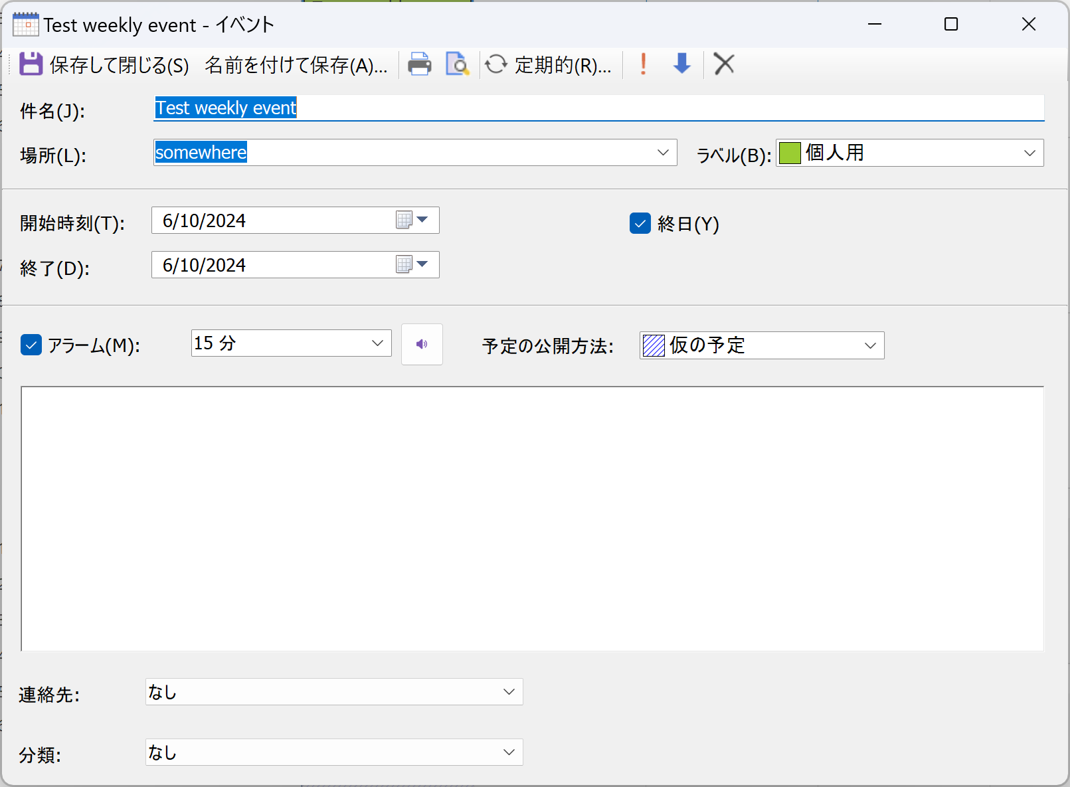Click the 件名(J) subject input field
The height and width of the screenshot is (787, 1070).
point(598,108)
